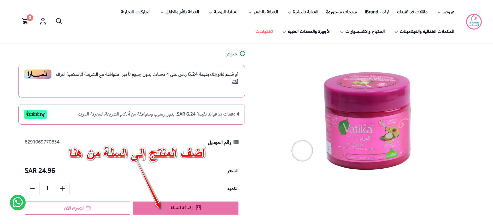Click إضافة للسلة add to cart button

pos(186,208)
